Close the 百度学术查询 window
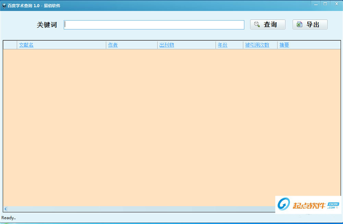Viewport: 343px width, 224px height. point(336,4)
